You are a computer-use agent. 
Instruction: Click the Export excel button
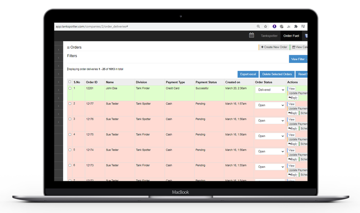click(248, 74)
